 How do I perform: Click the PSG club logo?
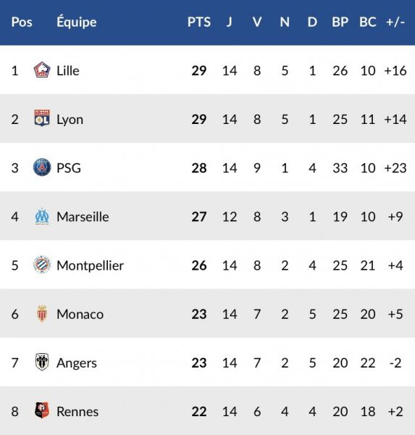pos(42,167)
